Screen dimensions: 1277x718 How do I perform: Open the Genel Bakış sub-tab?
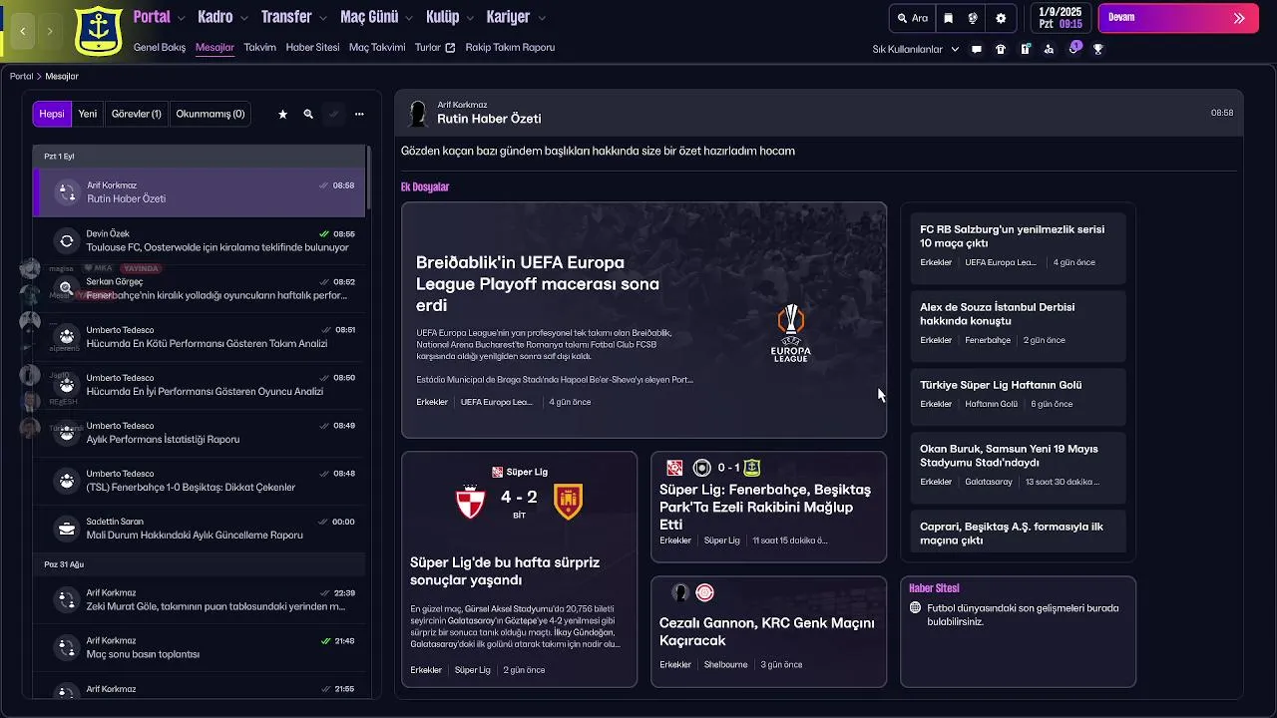click(160, 47)
